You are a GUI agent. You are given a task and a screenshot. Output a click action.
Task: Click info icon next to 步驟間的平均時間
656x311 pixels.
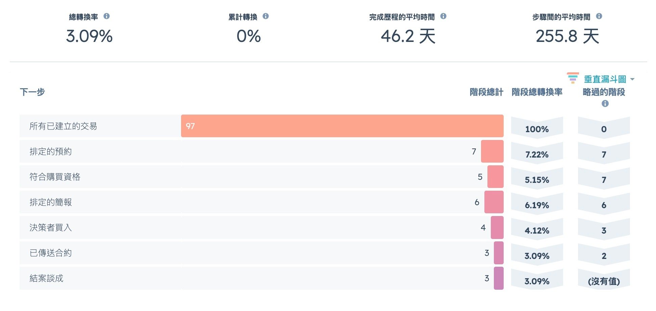point(599,16)
